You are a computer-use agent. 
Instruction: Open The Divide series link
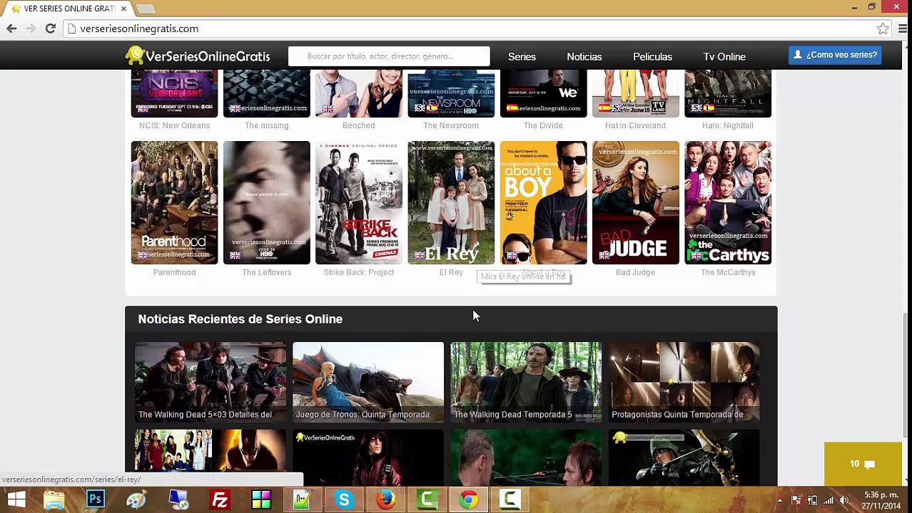[x=543, y=125]
